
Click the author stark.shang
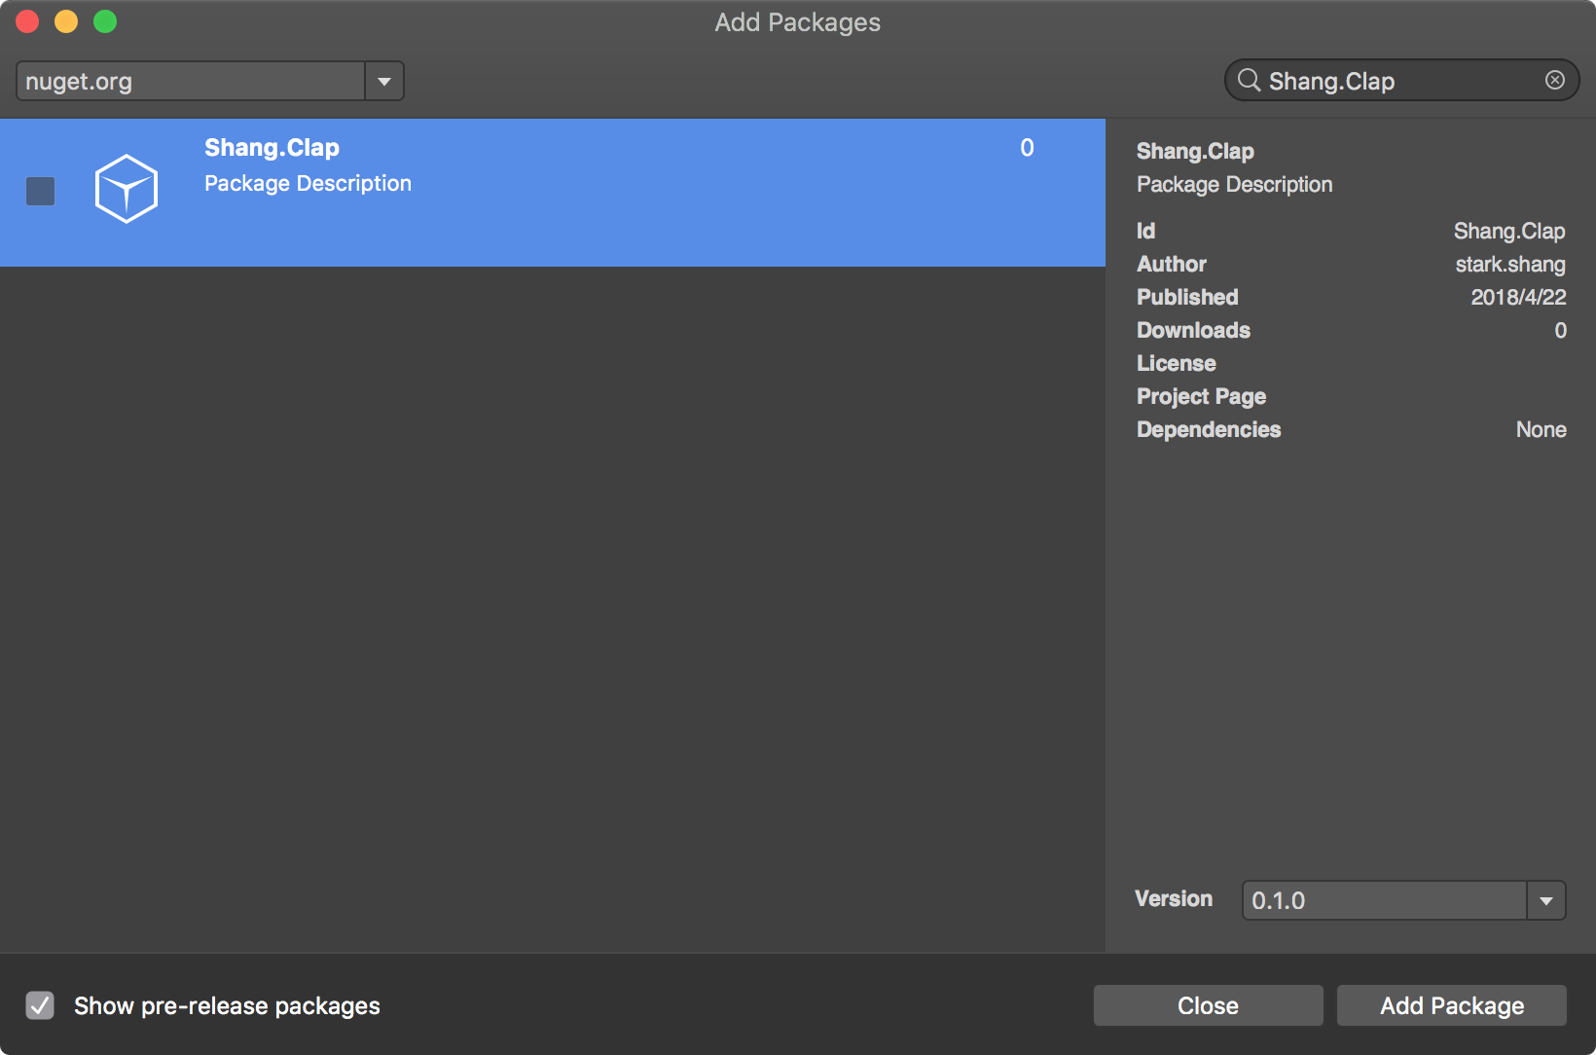pos(1509,264)
